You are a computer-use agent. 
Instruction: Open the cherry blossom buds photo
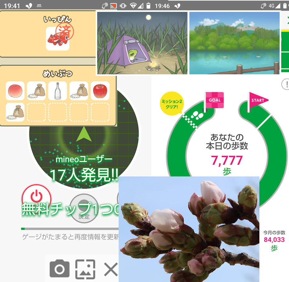pyautogui.click(x=189, y=229)
